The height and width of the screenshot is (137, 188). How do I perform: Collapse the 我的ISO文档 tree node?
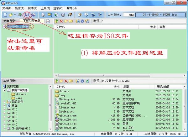pyautogui.click(x=4, y=90)
